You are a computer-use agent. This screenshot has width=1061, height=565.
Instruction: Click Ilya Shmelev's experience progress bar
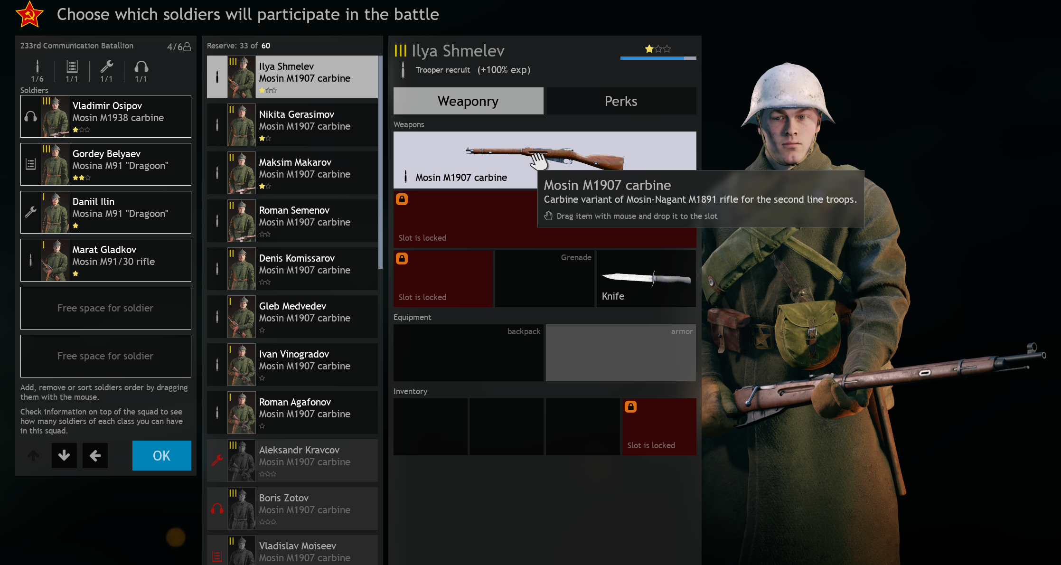pyautogui.click(x=658, y=58)
